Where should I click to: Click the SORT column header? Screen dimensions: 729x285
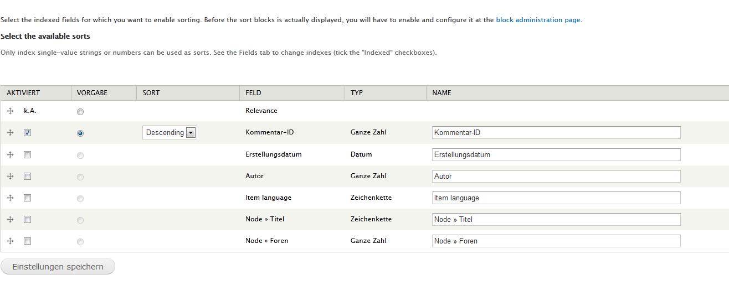151,93
